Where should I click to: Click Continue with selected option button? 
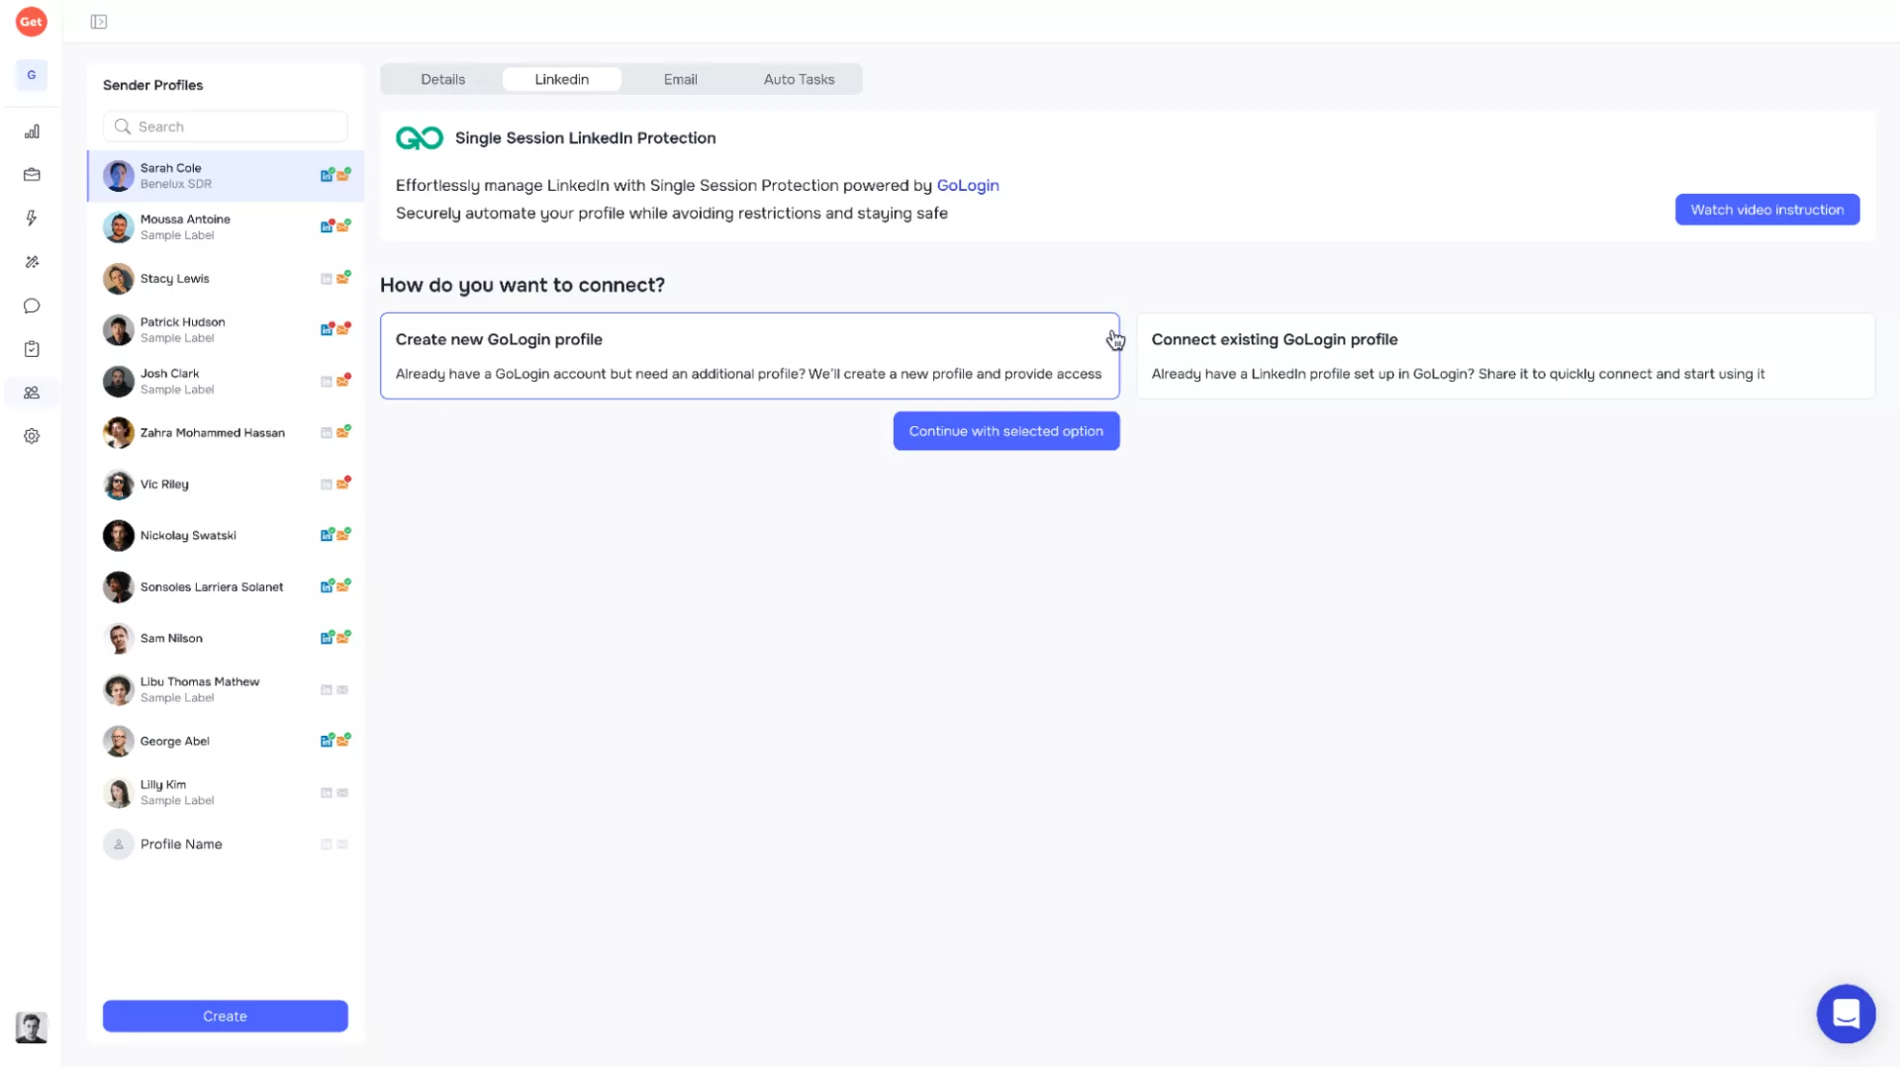(1005, 431)
